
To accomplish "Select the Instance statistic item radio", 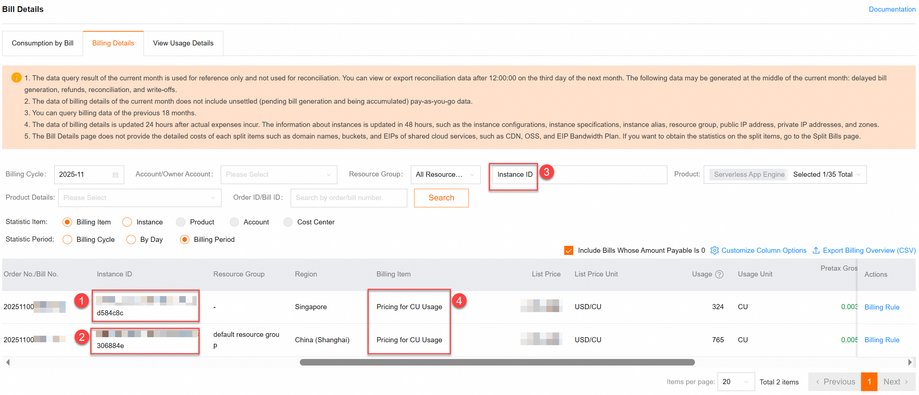I will [x=127, y=222].
